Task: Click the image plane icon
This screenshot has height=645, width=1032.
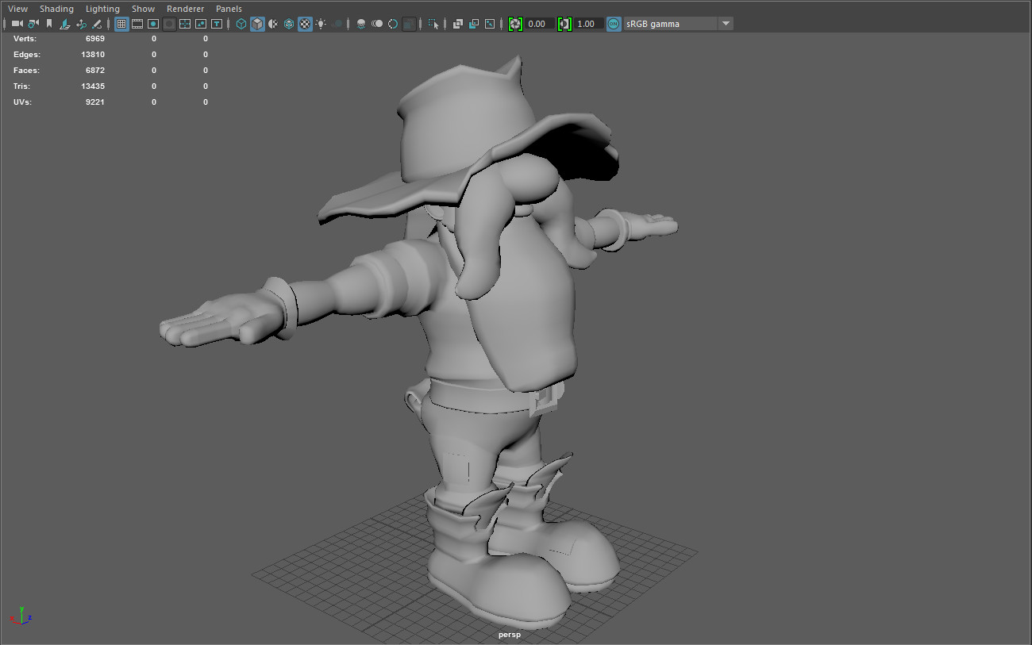Action: (65, 24)
